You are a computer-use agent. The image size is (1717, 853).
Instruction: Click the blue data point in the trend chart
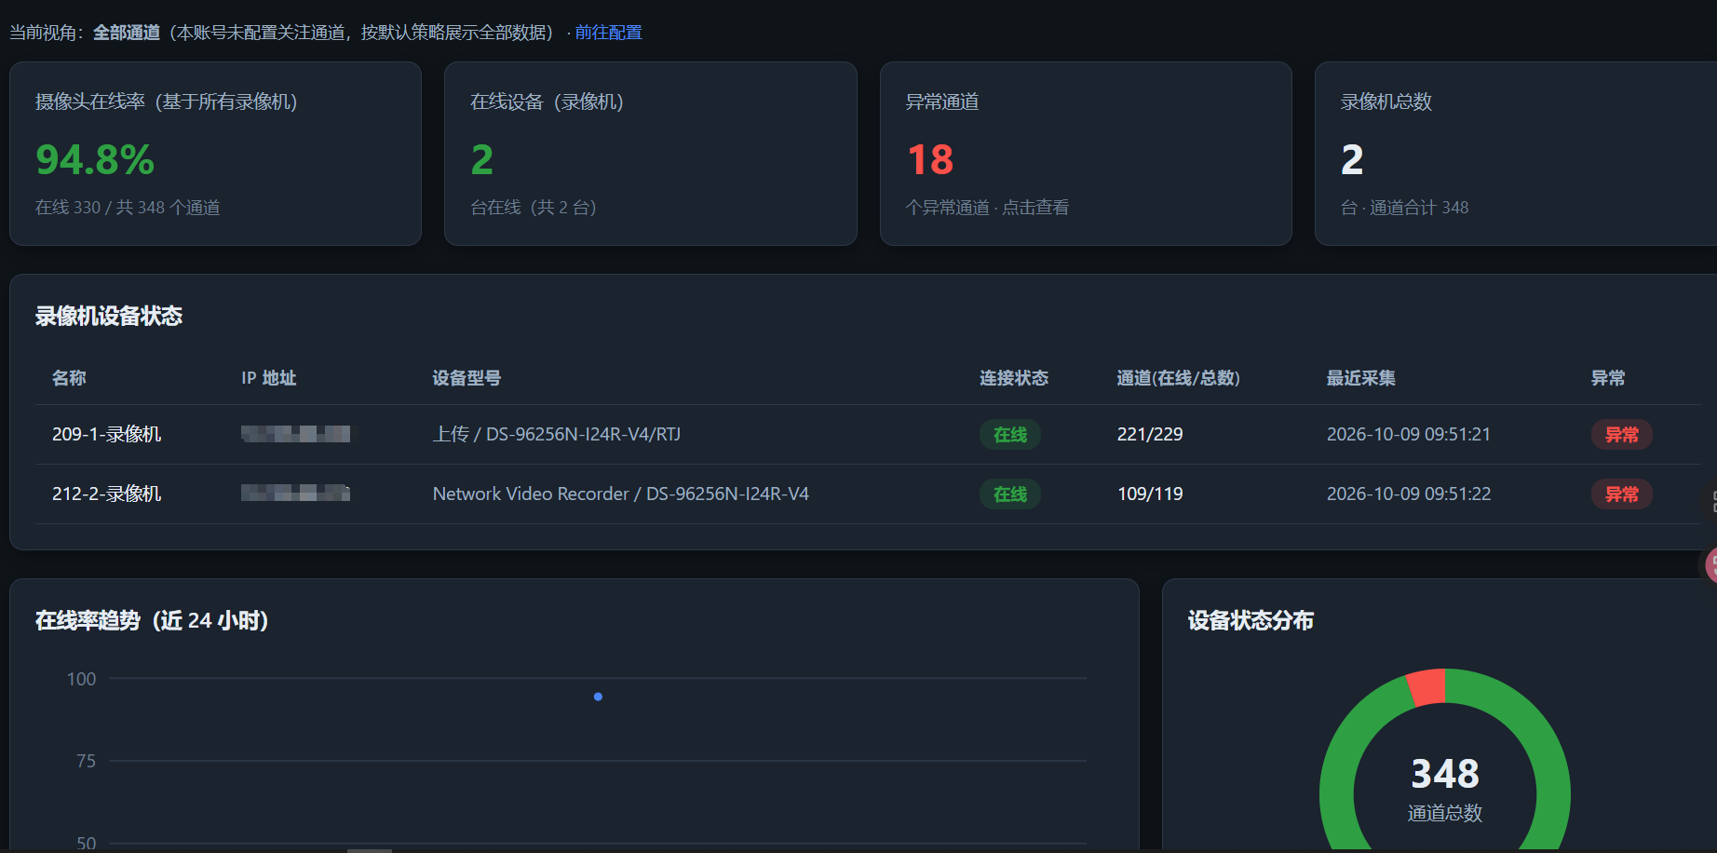(x=598, y=697)
